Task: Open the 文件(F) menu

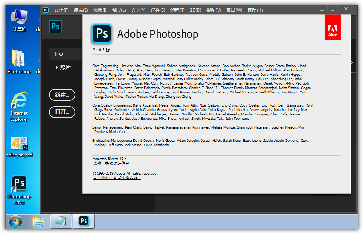Action: 61,10
